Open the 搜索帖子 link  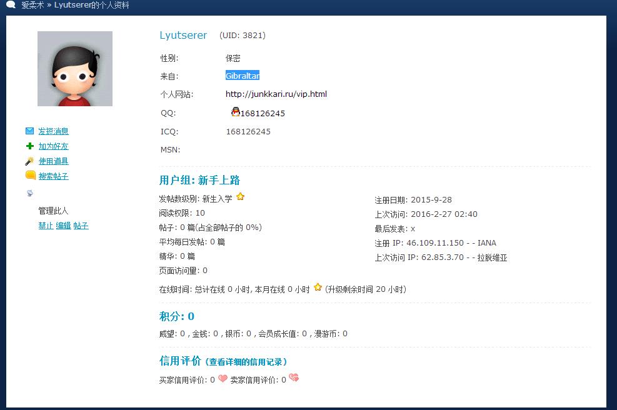54,176
